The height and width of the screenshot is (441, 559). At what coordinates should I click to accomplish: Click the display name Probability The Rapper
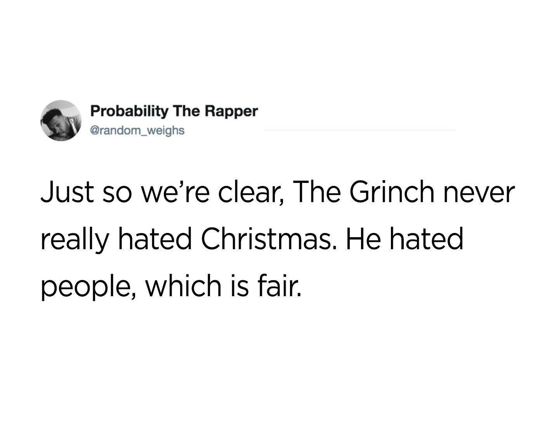coord(174,111)
